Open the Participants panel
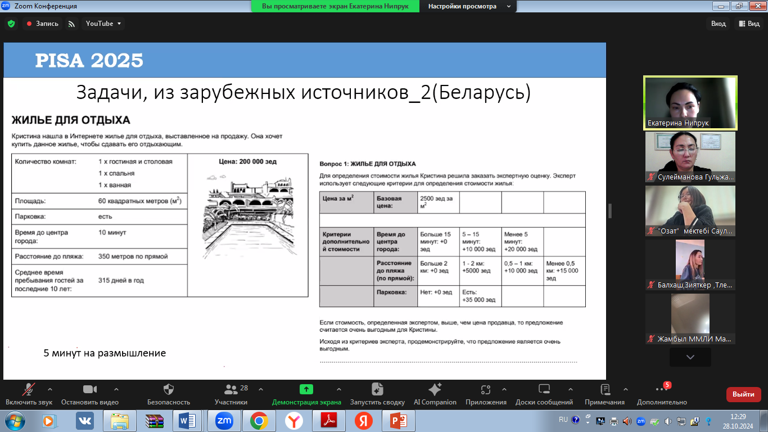Image resolution: width=768 pixels, height=432 pixels. [x=231, y=390]
